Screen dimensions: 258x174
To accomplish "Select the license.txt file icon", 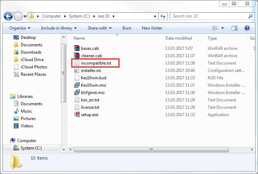I will tap(77, 107).
